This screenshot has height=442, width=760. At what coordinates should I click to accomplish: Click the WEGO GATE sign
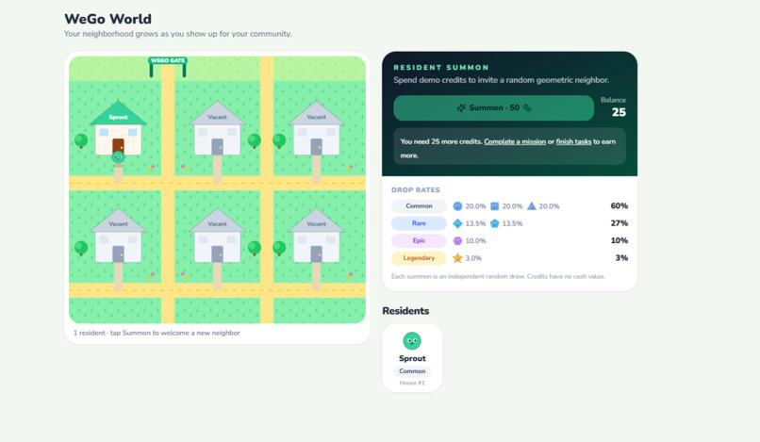click(168, 60)
